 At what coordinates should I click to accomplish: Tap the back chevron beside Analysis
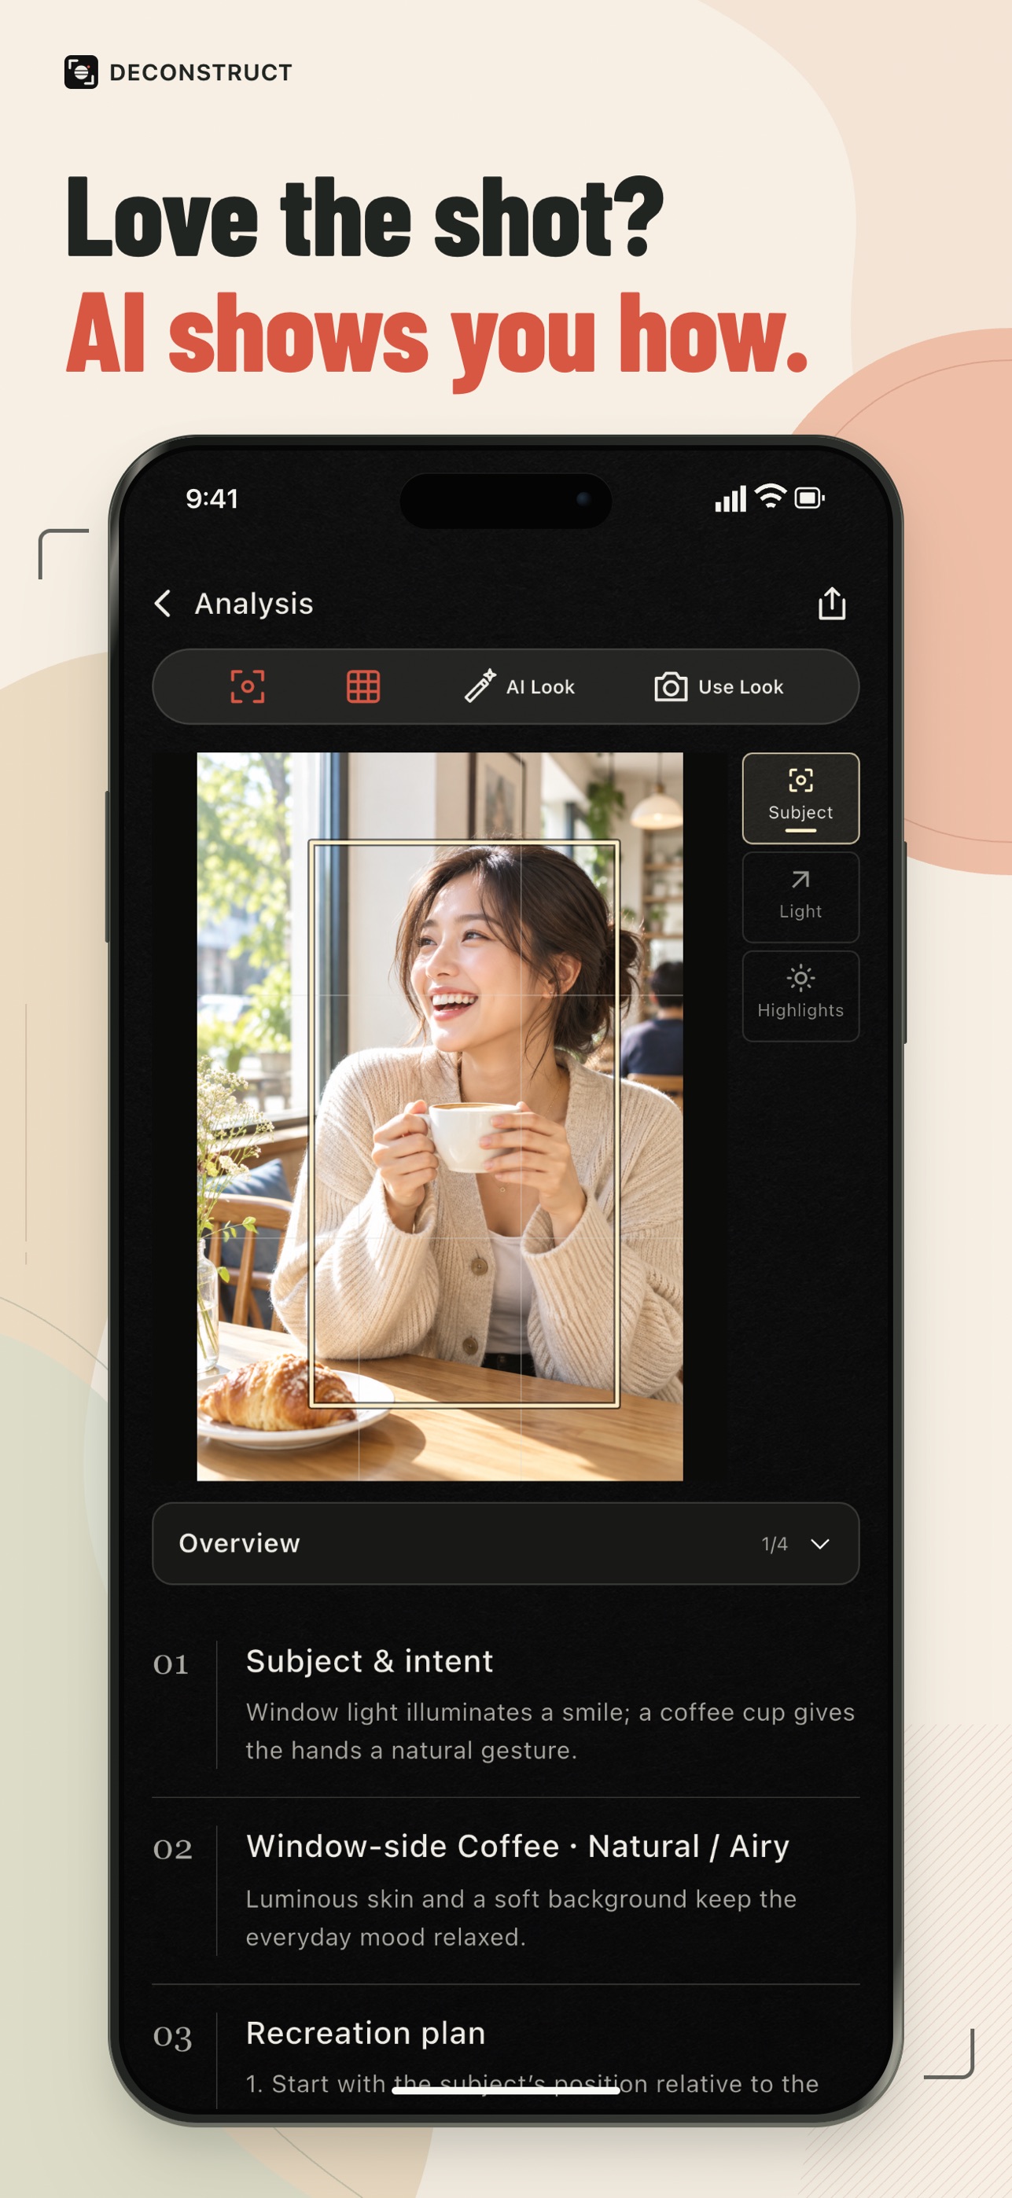click(x=163, y=603)
